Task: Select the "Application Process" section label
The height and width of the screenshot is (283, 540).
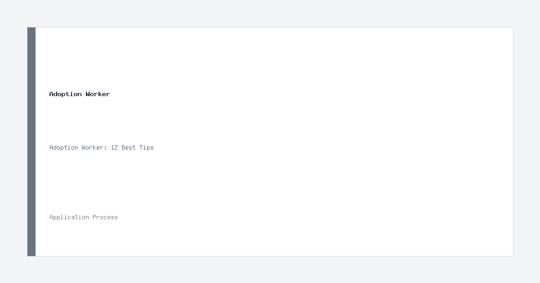Action: pyautogui.click(x=84, y=217)
